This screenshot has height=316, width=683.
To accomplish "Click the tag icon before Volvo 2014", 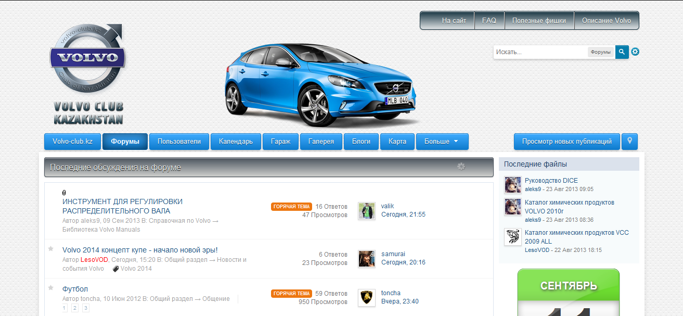I will point(115,269).
